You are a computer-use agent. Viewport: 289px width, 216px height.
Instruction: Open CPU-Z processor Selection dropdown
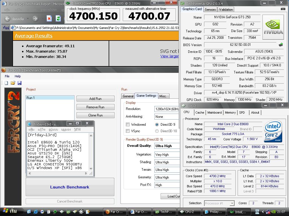pyautogui.click(x=219, y=203)
